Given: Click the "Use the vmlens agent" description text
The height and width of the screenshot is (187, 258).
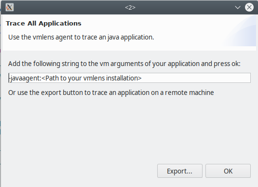Looking at the screenshot, I should click(x=81, y=37).
